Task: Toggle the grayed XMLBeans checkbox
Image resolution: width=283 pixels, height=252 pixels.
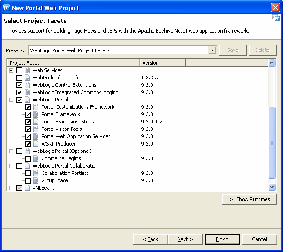Action: coord(20,188)
